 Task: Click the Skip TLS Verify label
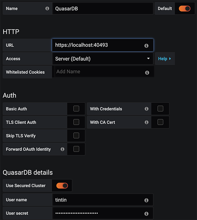[21, 136]
